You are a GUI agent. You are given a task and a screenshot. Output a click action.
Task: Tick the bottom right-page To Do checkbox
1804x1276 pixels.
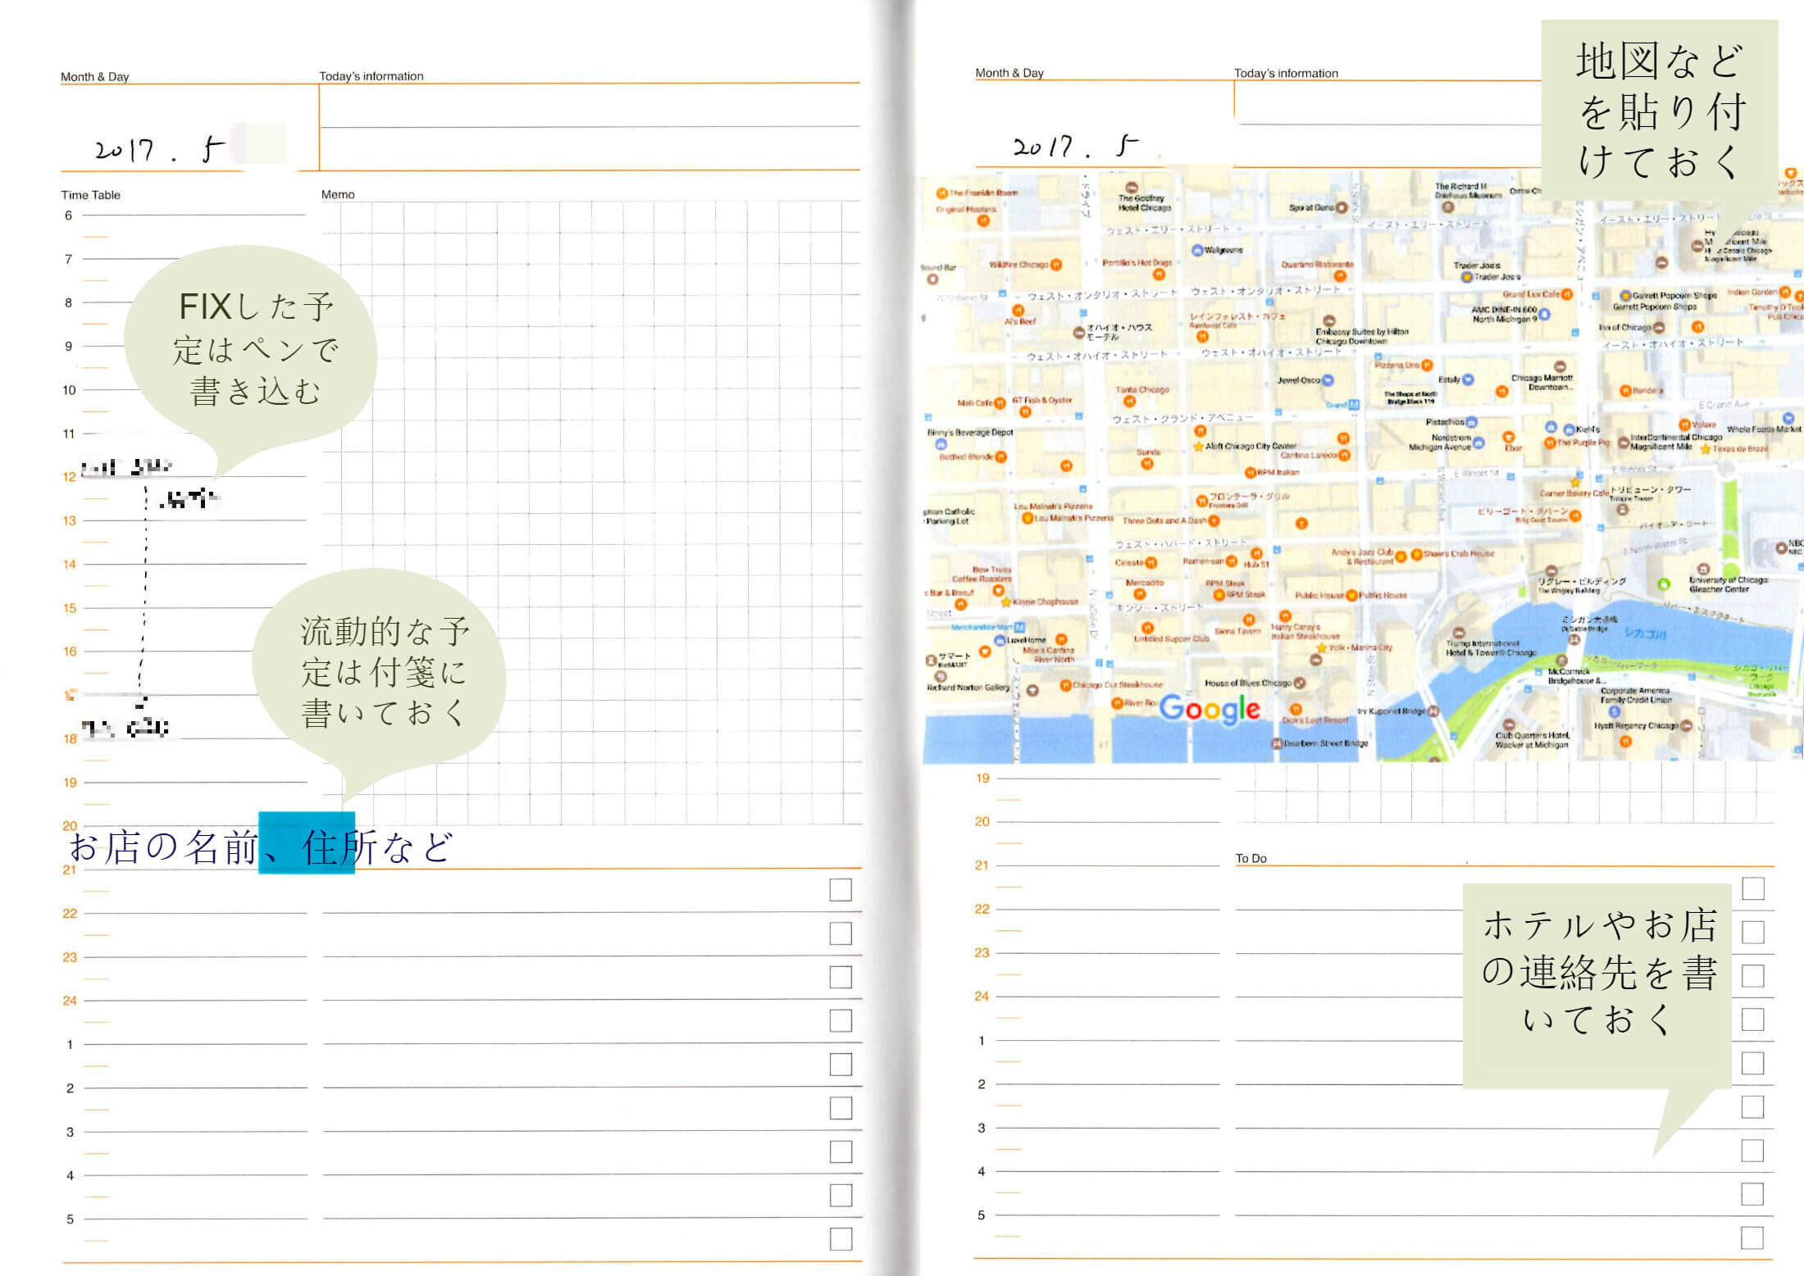(x=1752, y=1237)
